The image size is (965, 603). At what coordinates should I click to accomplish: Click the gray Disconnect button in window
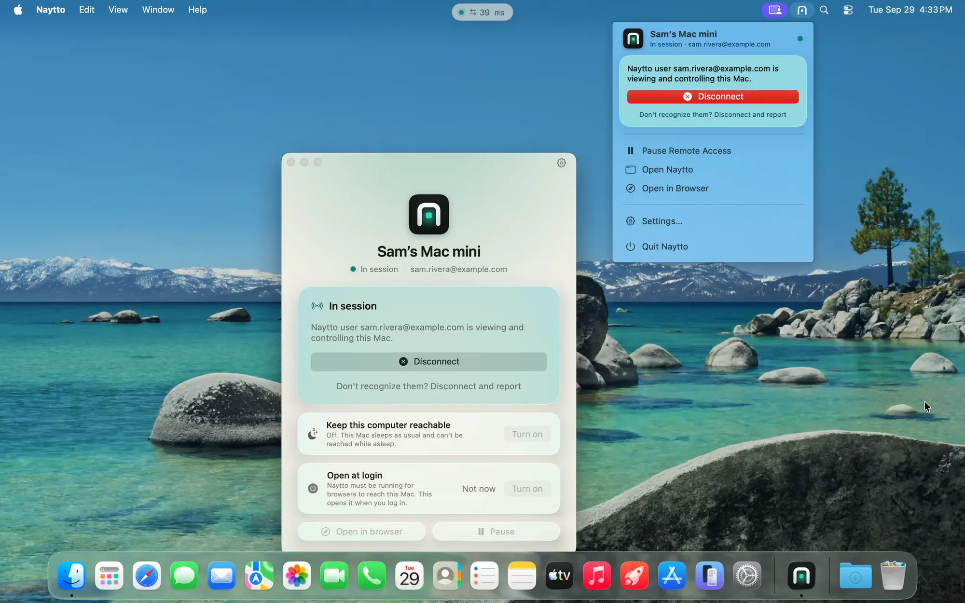(x=428, y=362)
